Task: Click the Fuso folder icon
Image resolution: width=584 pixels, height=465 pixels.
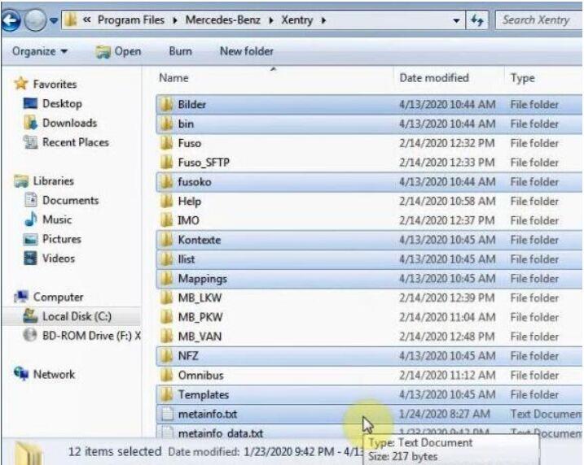Action: click(166, 143)
